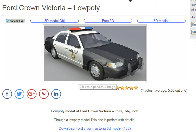
Task: Give a four star rating
Action: (x=131, y=88)
